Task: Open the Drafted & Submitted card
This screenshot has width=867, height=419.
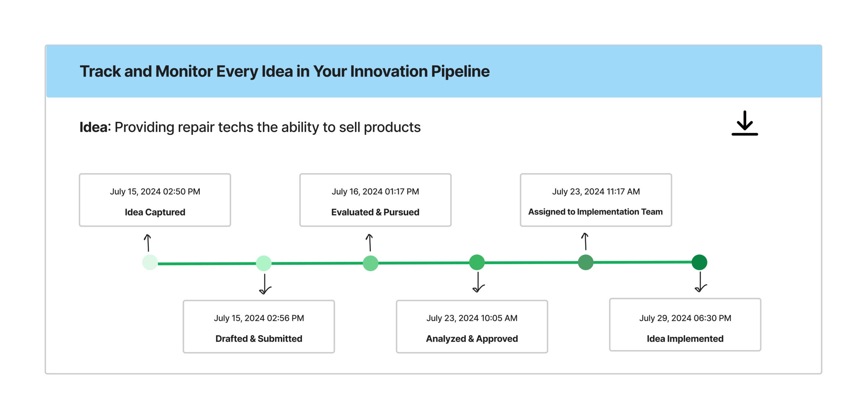Action: (x=259, y=326)
